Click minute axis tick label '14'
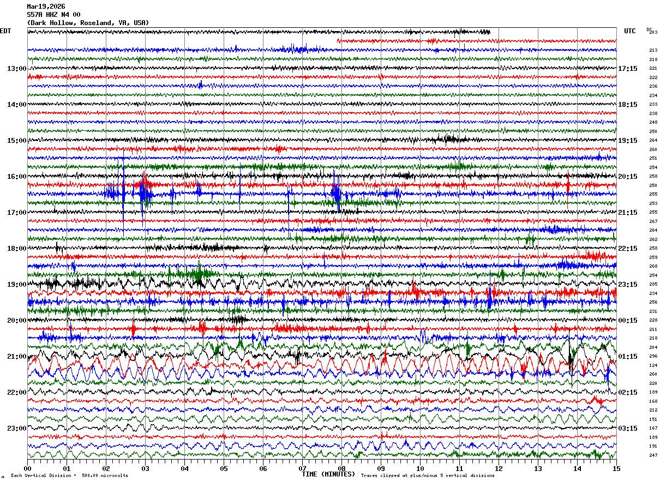The height and width of the screenshot is (483, 660). [577, 468]
